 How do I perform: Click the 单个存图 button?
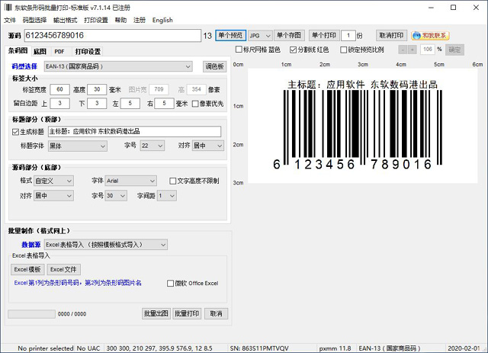pos(289,36)
